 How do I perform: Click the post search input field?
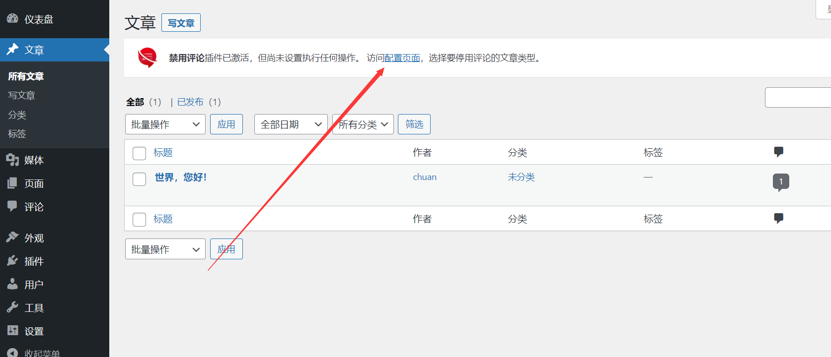[798, 98]
